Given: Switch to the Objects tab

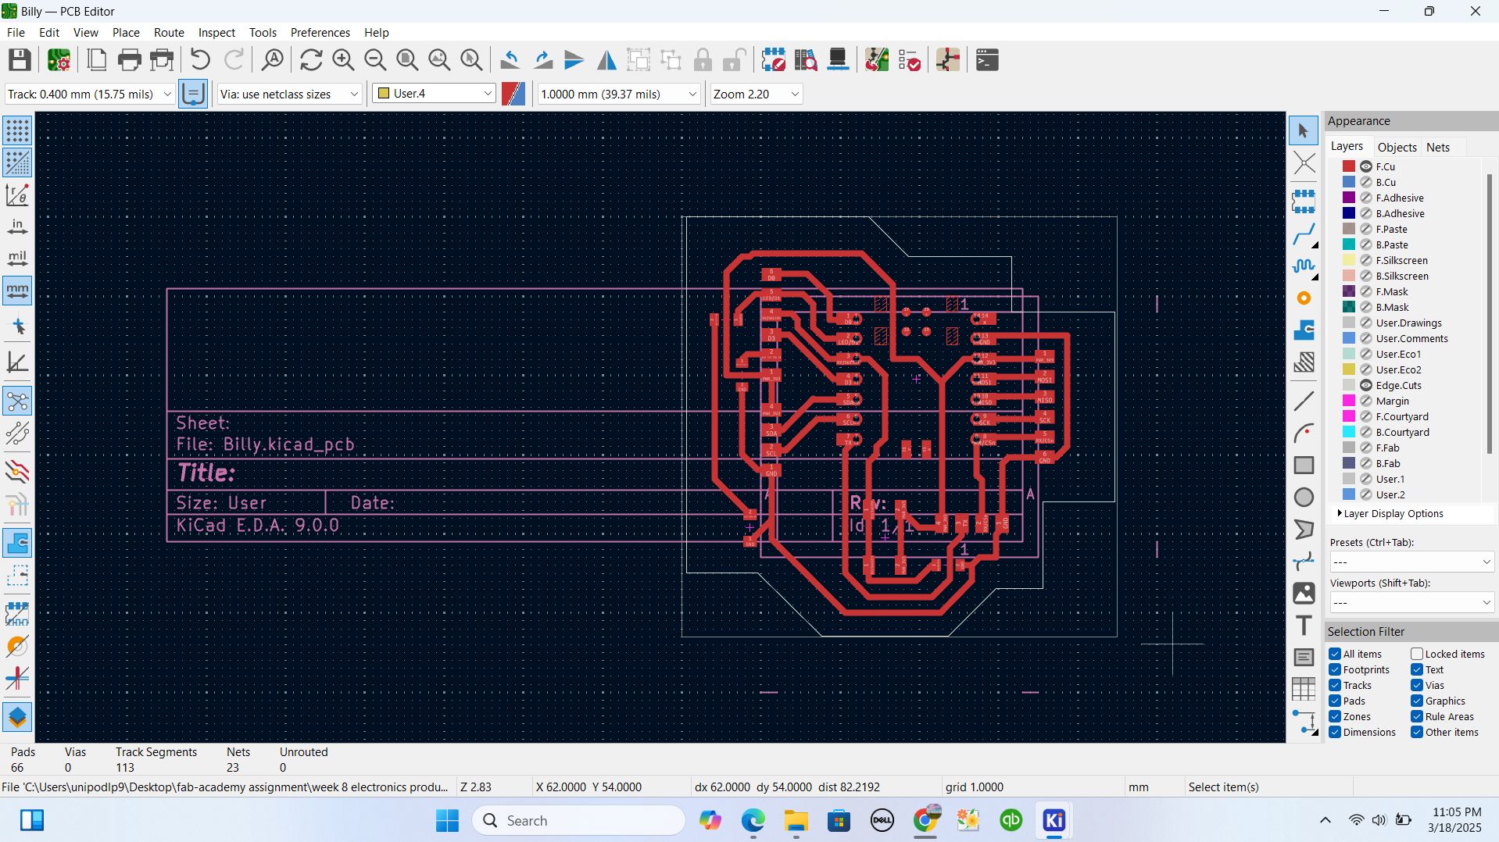Looking at the screenshot, I should pyautogui.click(x=1397, y=147).
